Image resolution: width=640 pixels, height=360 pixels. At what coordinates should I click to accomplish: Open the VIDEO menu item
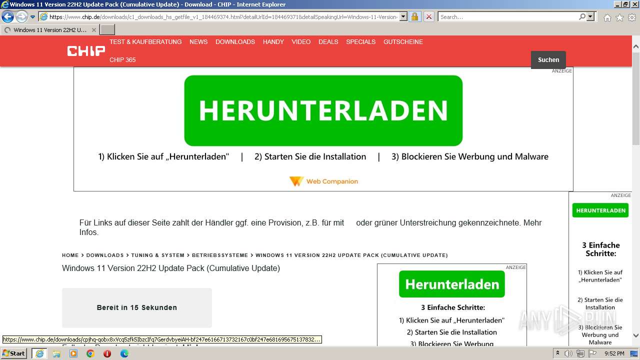pos(301,42)
